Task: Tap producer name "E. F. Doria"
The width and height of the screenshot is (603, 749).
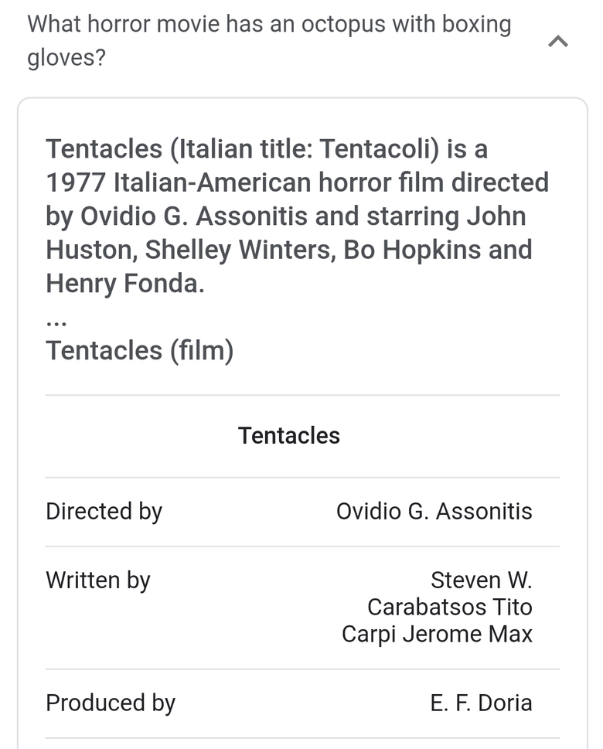Action: [481, 703]
